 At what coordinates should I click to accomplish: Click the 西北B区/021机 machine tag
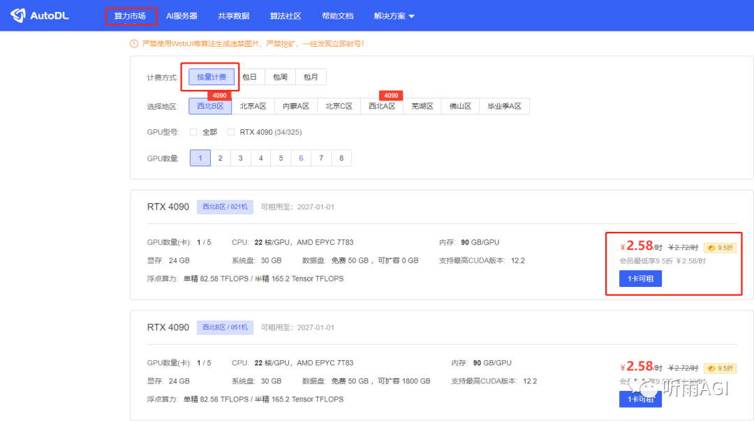coord(225,206)
